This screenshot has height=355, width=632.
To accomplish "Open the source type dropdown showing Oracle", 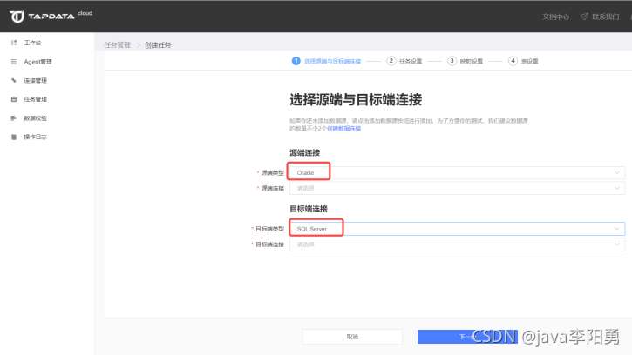I will pos(457,172).
